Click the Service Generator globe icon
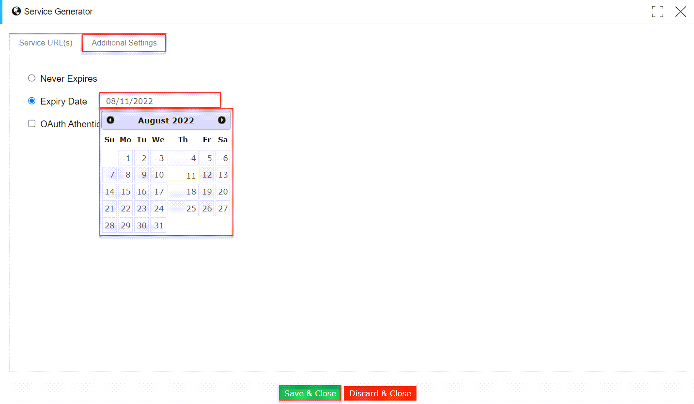This screenshot has width=694, height=404. 16,11
